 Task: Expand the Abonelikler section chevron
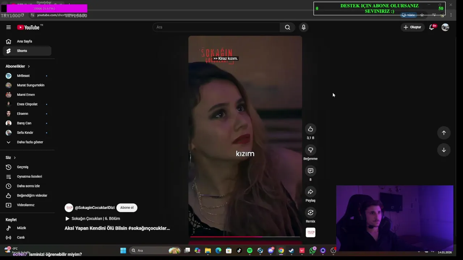(29, 66)
